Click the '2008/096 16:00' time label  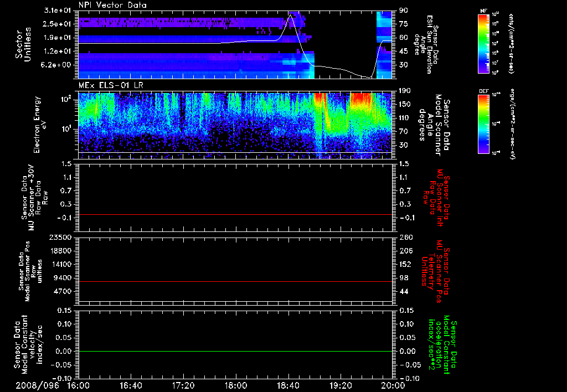pyautogui.click(x=53, y=386)
